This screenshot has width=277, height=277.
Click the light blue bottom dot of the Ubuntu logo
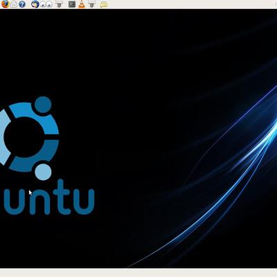pyautogui.click(x=43, y=172)
